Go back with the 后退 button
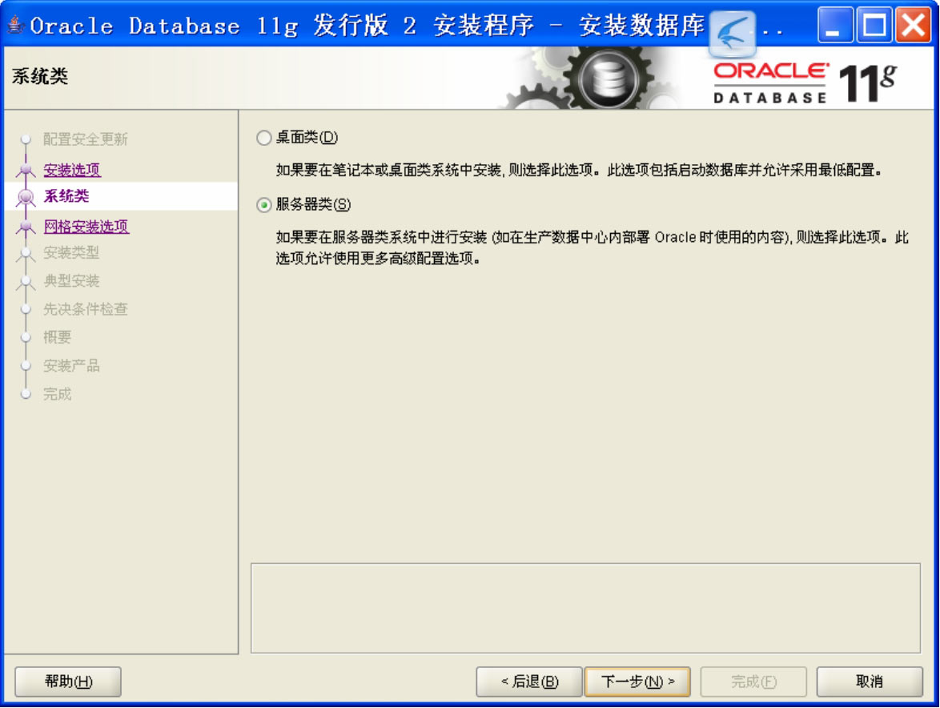The width and height of the screenshot is (940, 708). (529, 682)
